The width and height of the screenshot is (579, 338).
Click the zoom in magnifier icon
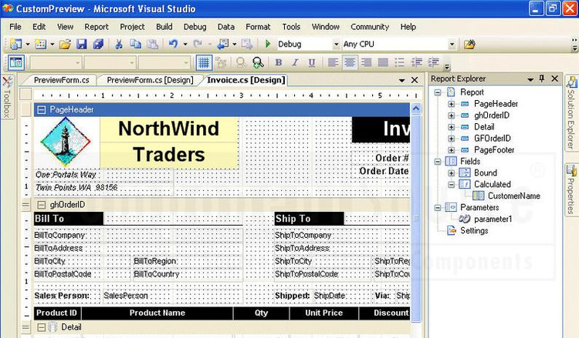pyautogui.click(x=258, y=62)
